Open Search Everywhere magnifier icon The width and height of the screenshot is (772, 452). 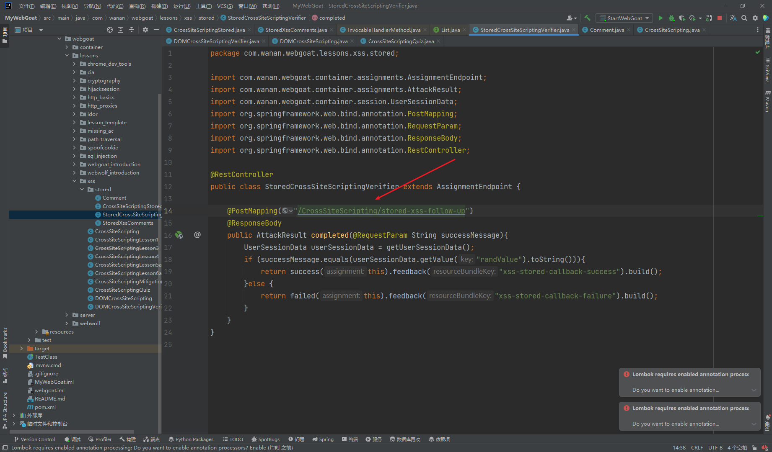tap(744, 18)
